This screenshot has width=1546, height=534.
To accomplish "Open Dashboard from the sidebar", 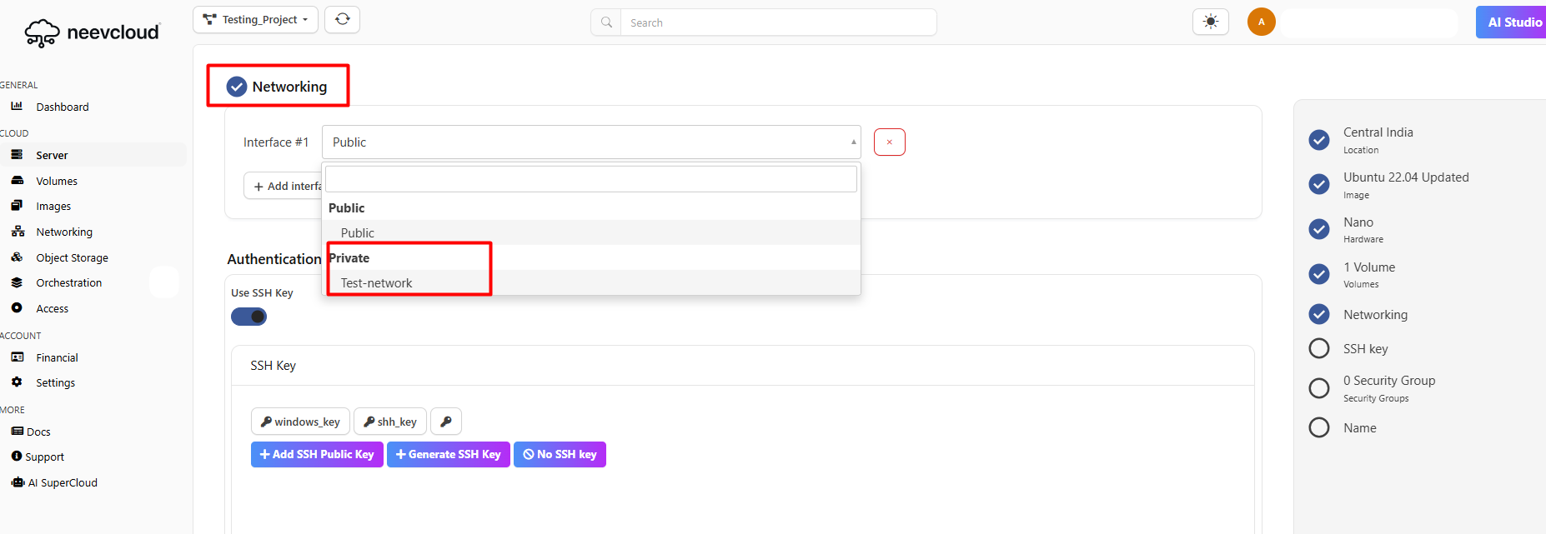I will (62, 107).
